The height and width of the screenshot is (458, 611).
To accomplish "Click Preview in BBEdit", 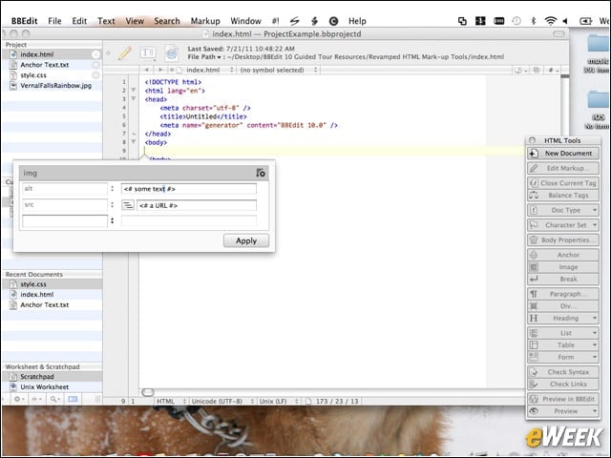I will click(x=563, y=399).
